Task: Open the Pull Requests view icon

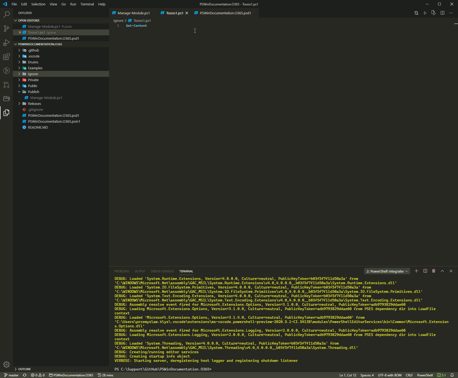Action: pos(6,85)
